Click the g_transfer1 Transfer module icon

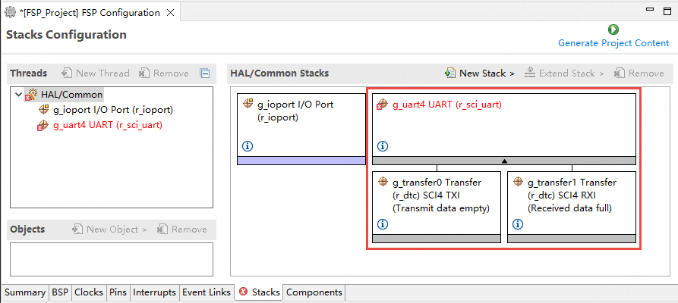[518, 183]
